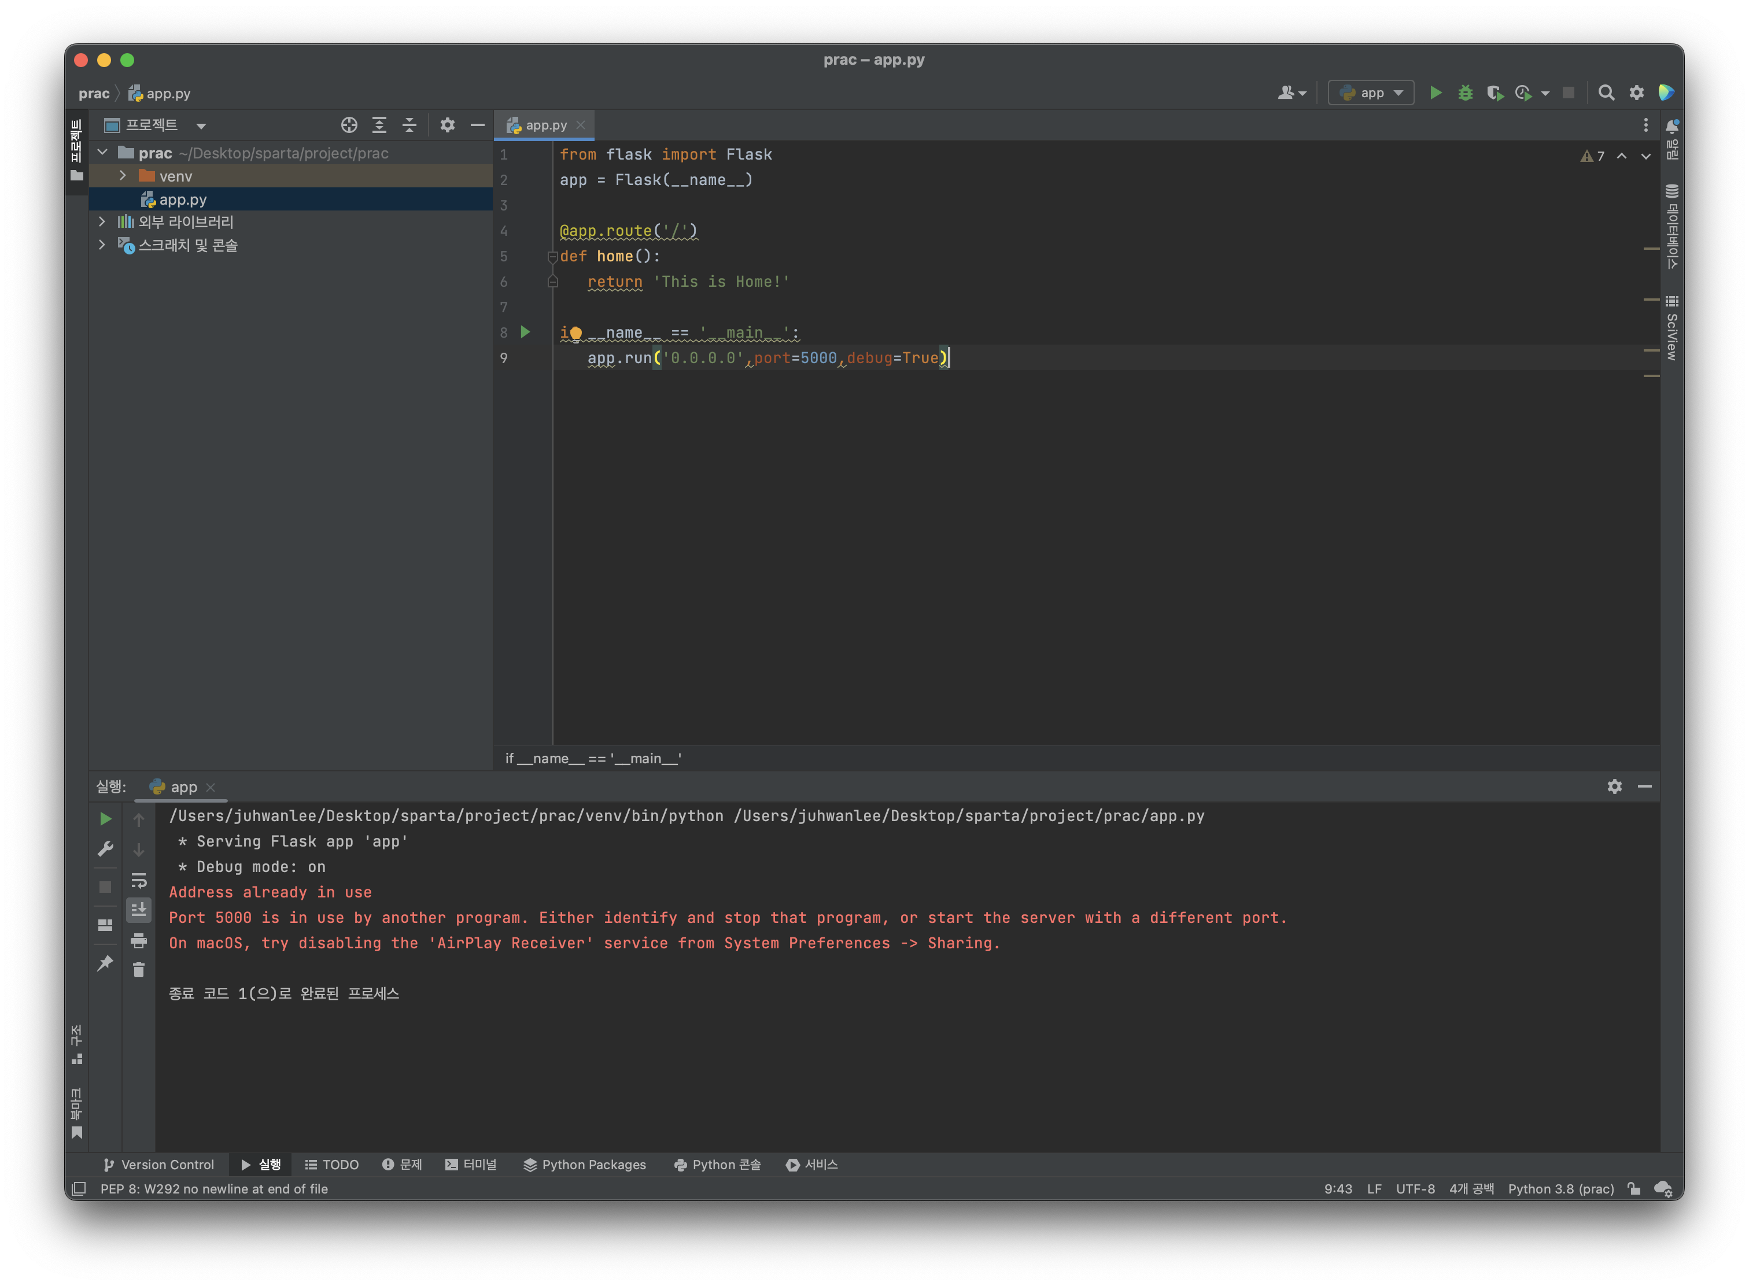Open the Services (서비스) tab
This screenshot has height=1286, width=1749.
point(811,1165)
